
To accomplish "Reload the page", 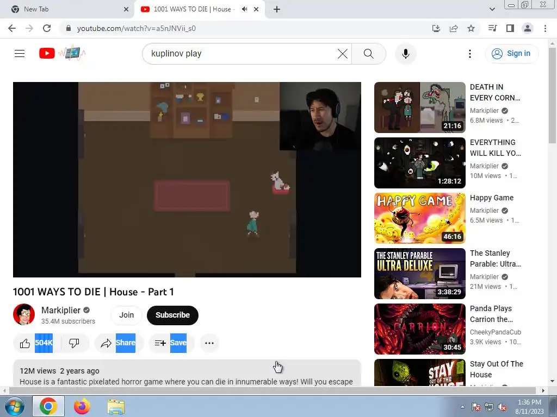I will point(47,28).
